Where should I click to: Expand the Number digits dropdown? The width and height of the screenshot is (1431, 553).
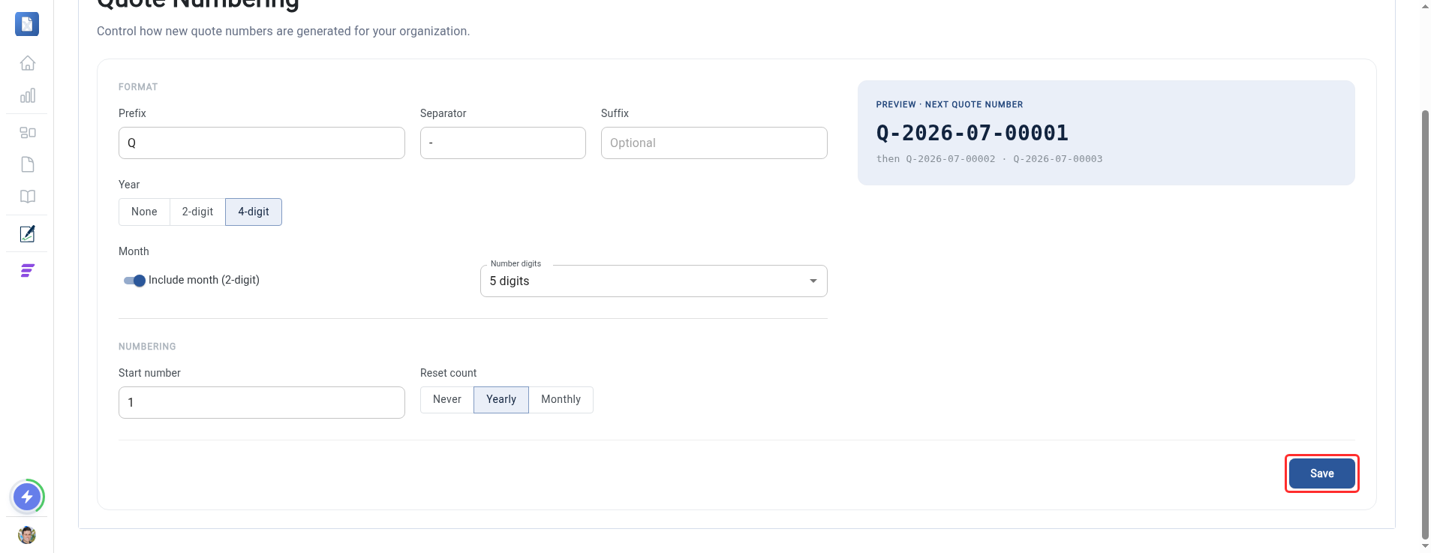654,281
